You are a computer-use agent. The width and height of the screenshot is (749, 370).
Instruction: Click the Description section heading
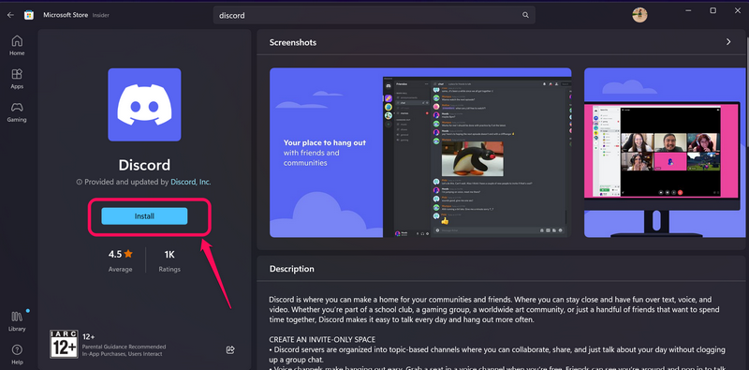coord(292,269)
